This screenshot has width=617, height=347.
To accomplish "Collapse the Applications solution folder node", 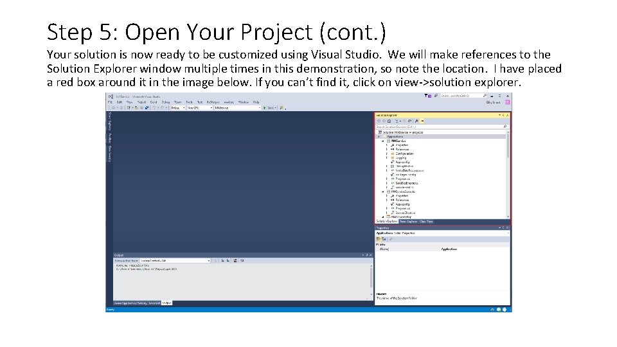I will click(x=379, y=136).
